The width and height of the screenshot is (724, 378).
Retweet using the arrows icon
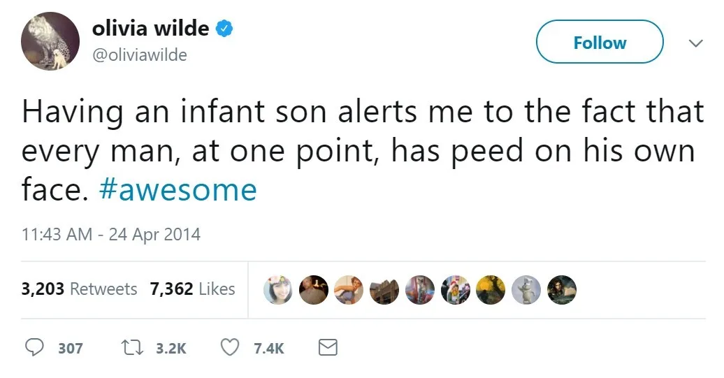[131, 347]
